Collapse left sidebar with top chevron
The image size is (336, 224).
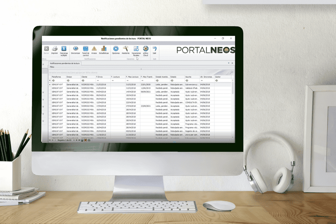pyautogui.click(x=43, y=64)
